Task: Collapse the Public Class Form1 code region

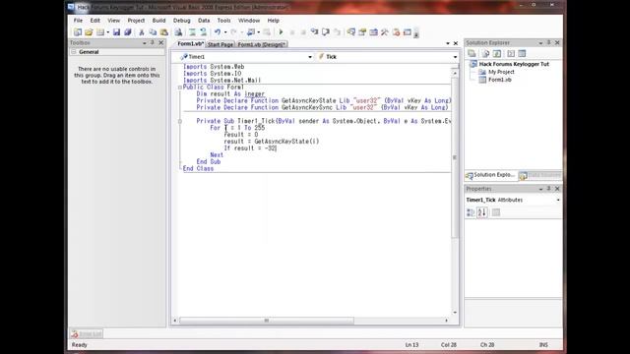Action: click(x=179, y=88)
